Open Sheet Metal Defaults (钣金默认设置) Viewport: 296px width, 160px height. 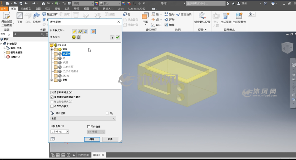pos(202,18)
